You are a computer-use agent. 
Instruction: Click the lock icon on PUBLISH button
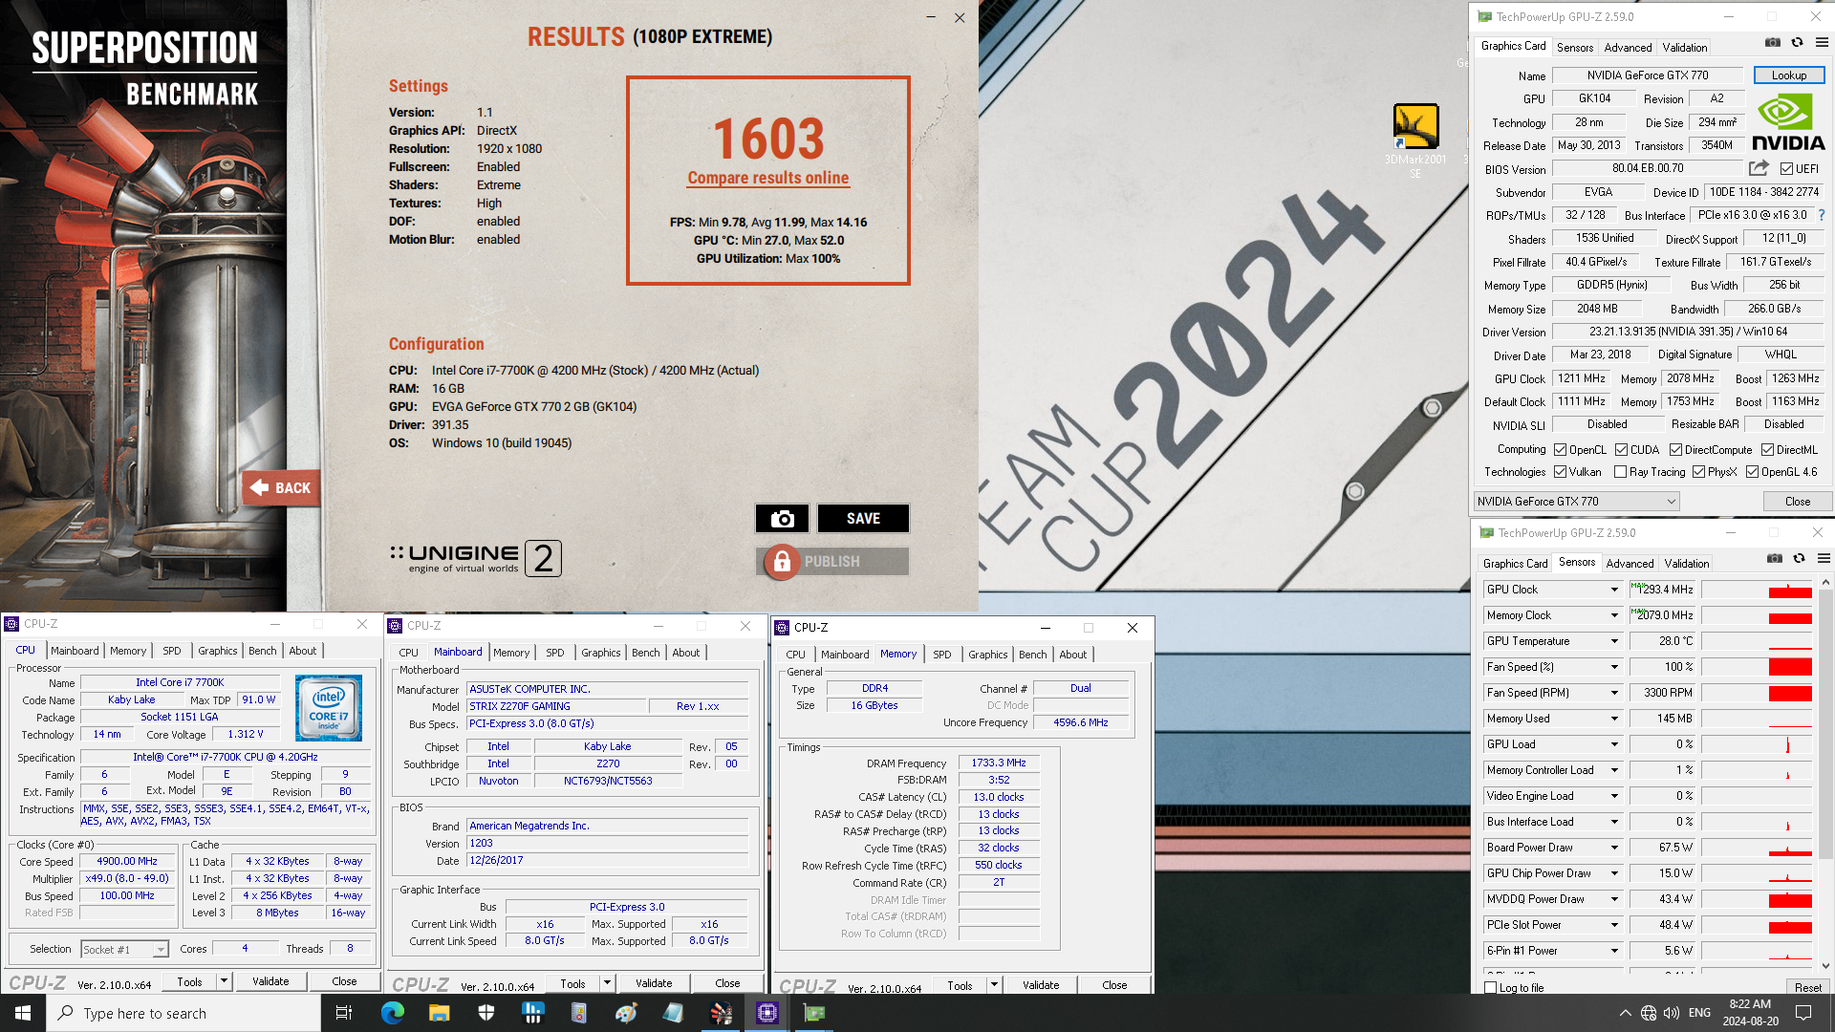coord(782,562)
